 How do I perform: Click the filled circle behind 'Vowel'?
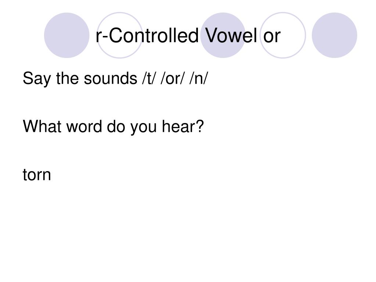pyautogui.click(x=223, y=35)
